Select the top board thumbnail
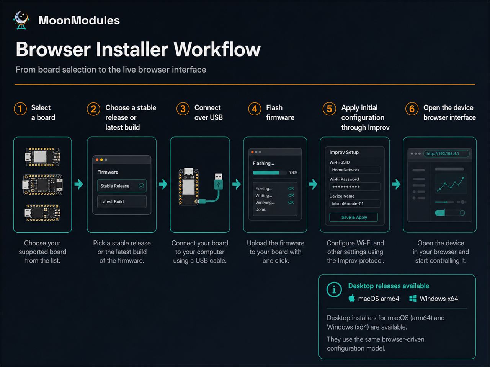Viewport: 490px width, 367px height. (x=42, y=157)
